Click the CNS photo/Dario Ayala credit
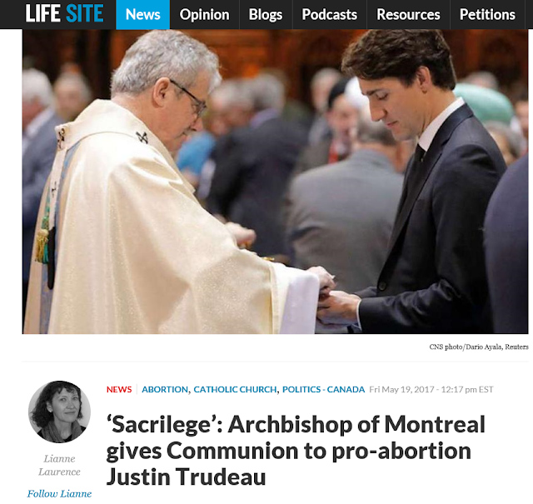The image size is (533, 504). (479, 347)
